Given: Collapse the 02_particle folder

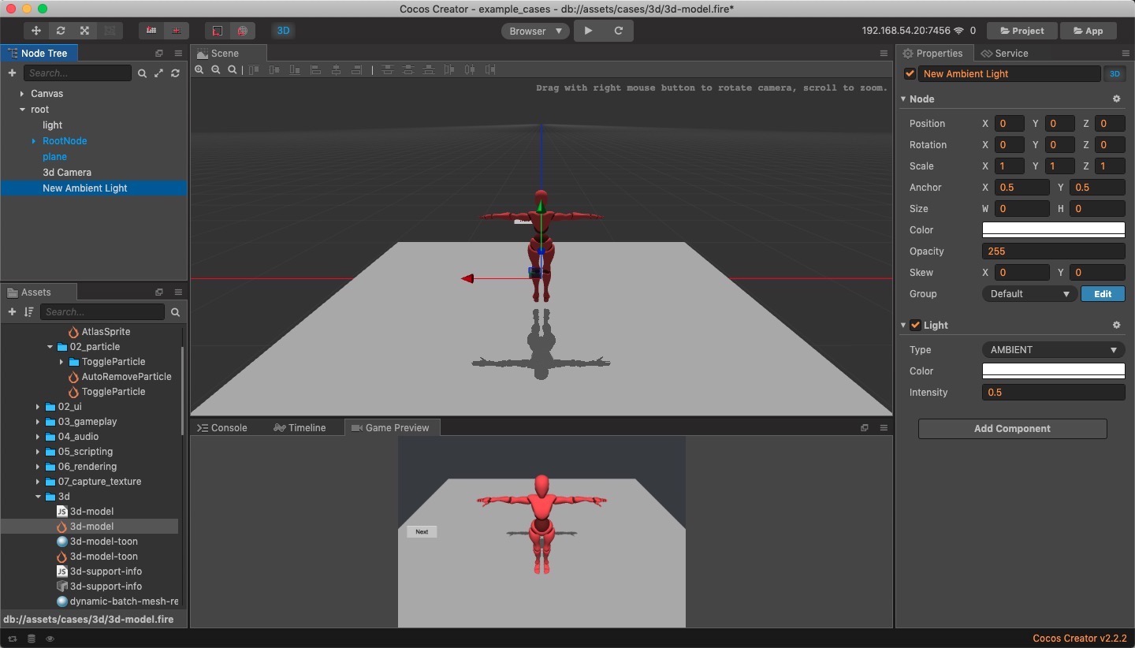Looking at the screenshot, I should pos(50,347).
